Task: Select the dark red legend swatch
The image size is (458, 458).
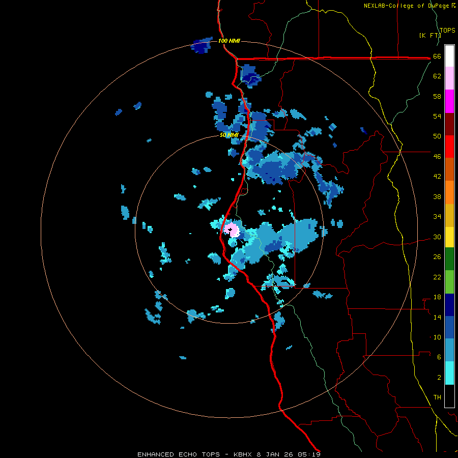Action: point(449,124)
